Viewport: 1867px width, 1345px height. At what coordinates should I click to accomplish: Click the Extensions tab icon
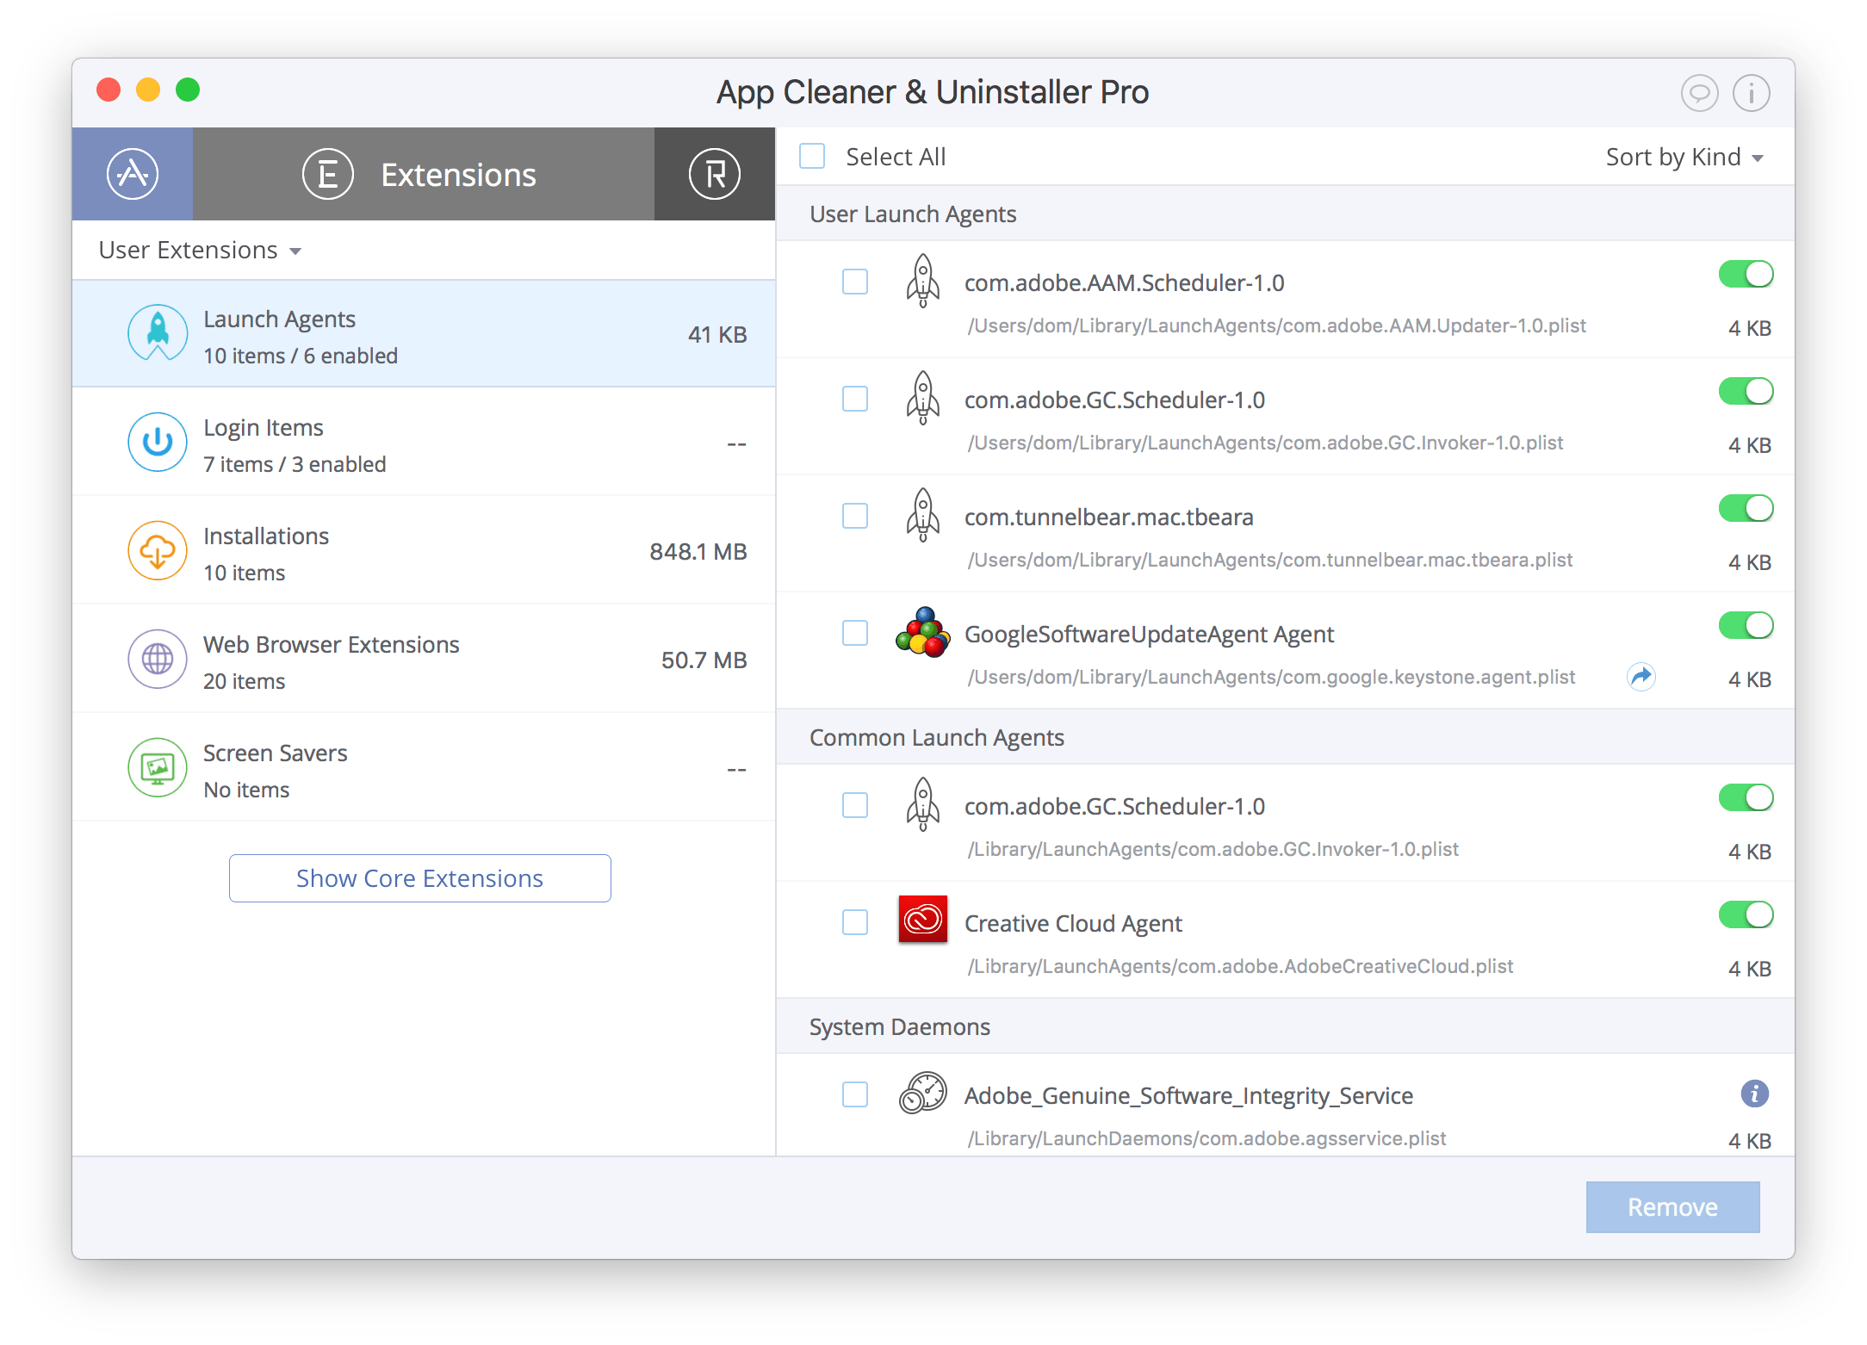[325, 174]
